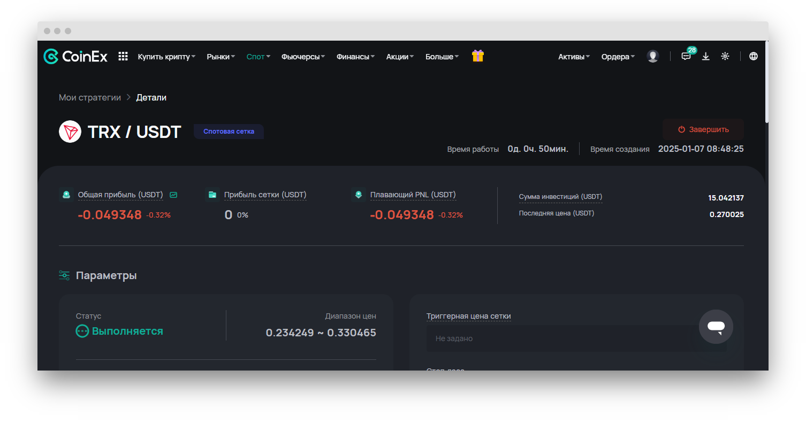This screenshot has width=806, height=424.
Task: Expand the Финансы dropdown
Action: click(356, 57)
